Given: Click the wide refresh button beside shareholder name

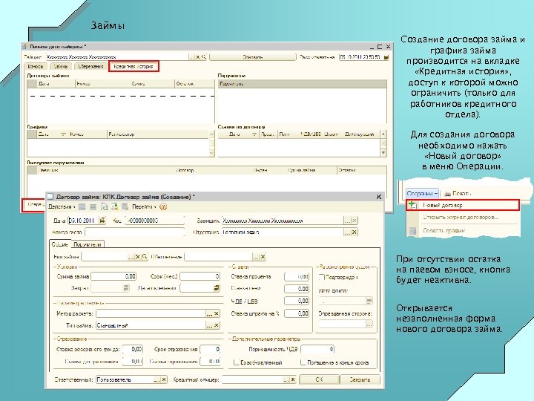Looking at the screenshot, I should 253,57.
